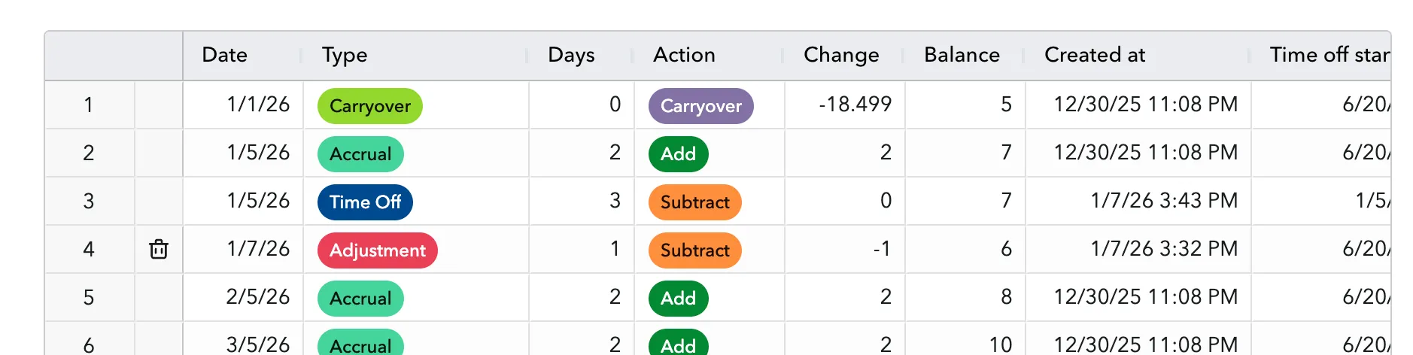Select row number 1
1413x355 pixels.
coord(89,105)
